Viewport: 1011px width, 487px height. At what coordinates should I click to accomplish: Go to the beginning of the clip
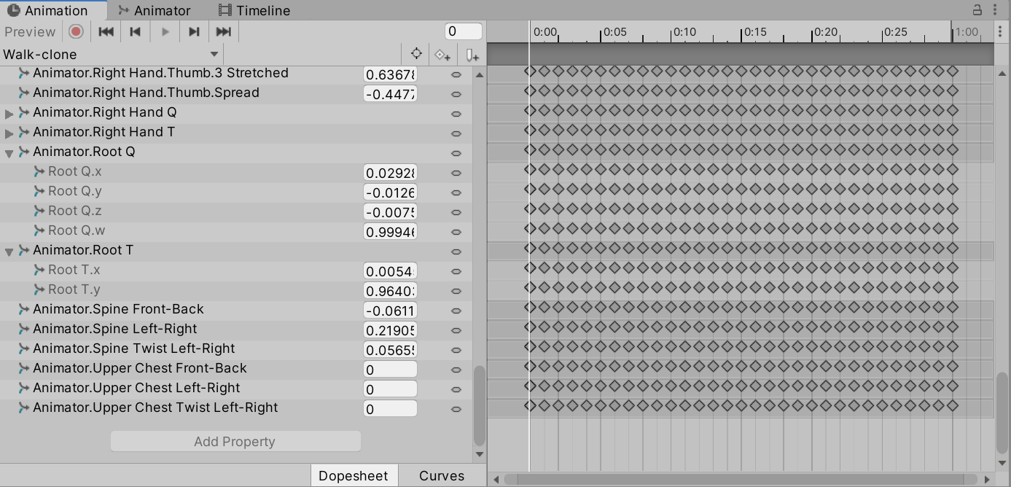point(106,31)
